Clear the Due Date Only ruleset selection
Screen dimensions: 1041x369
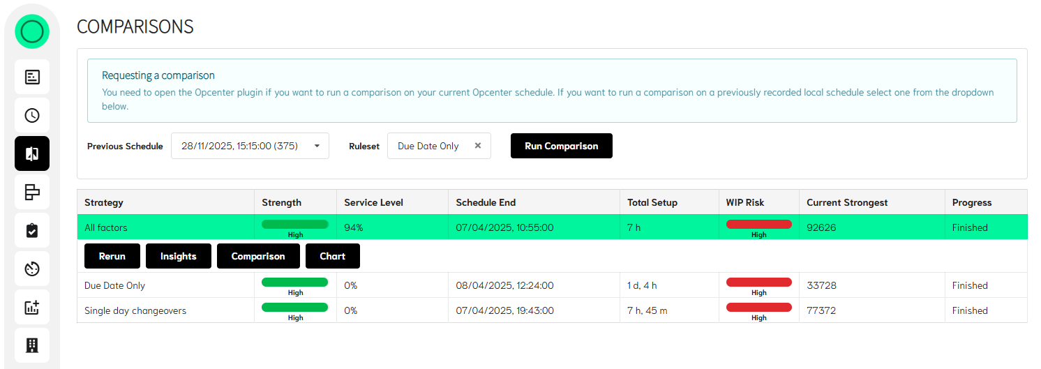pyautogui.click(x=478, y=146)
